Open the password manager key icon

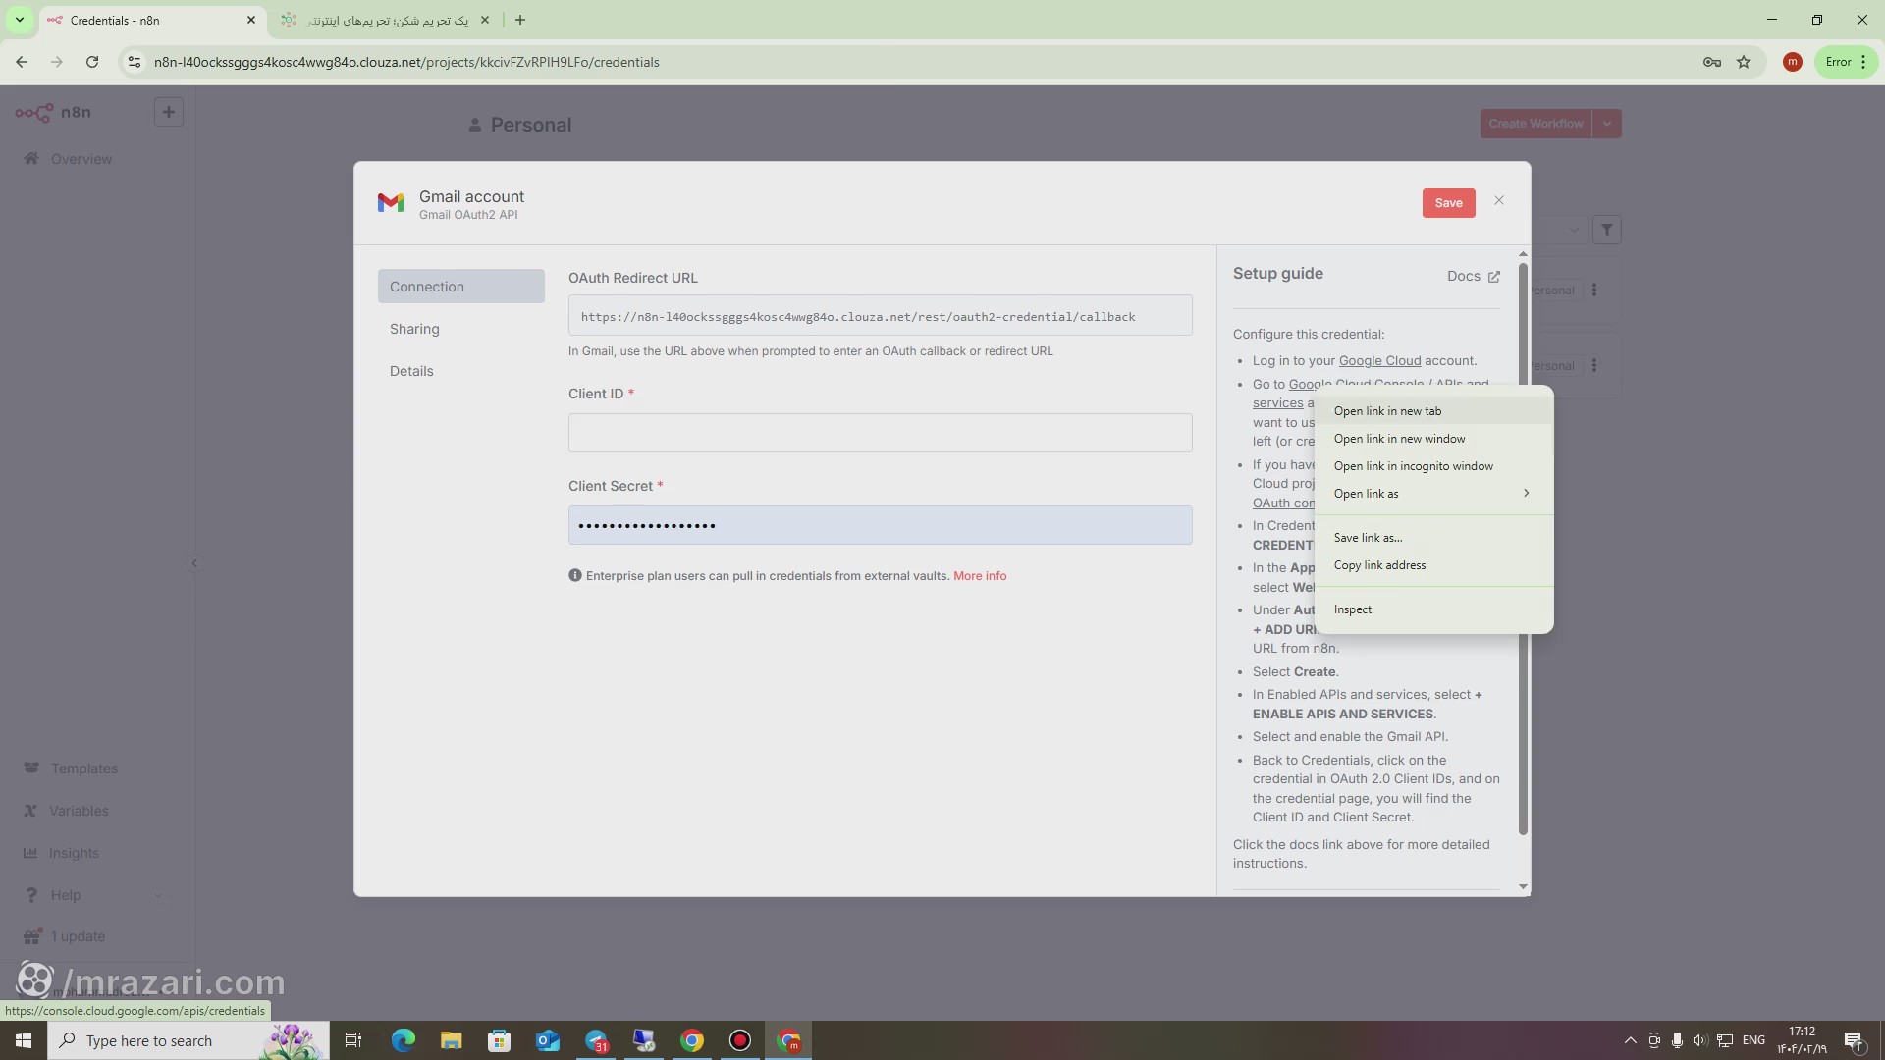pos(1711,62)
